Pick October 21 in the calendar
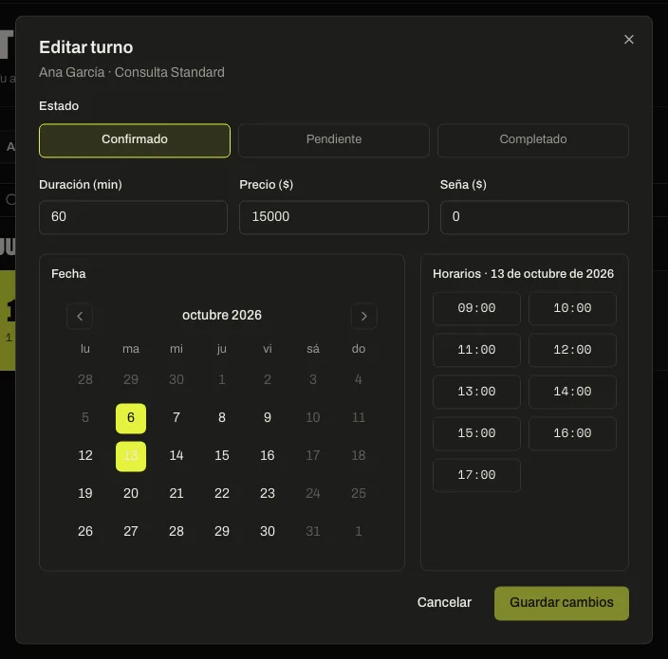668x659 pixels. click(x=176, y=494)
